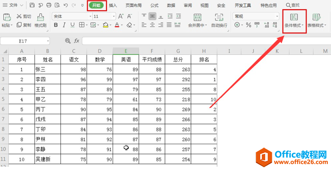The image size is (331, 170).
Task: Click the 自动换行 wrap text button
Action: pos(219,21)
